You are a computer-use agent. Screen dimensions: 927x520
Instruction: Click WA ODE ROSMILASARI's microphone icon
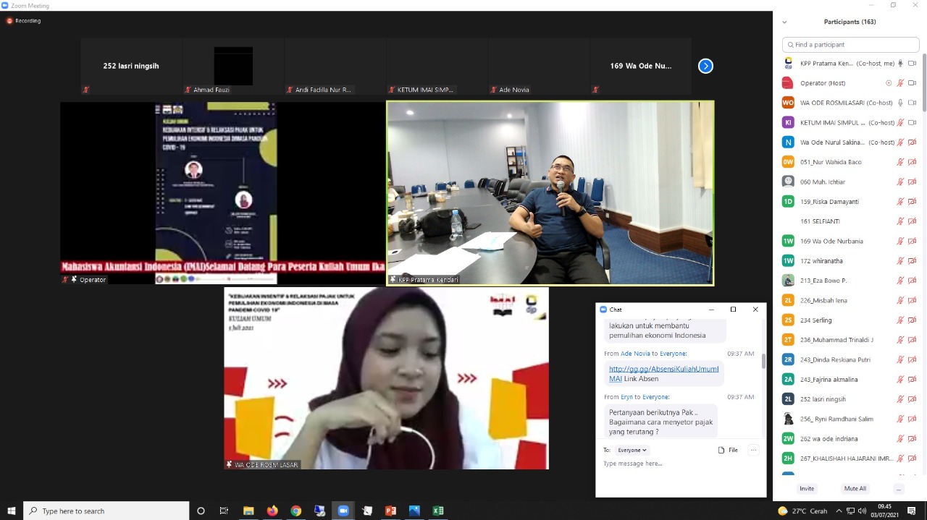900,103
